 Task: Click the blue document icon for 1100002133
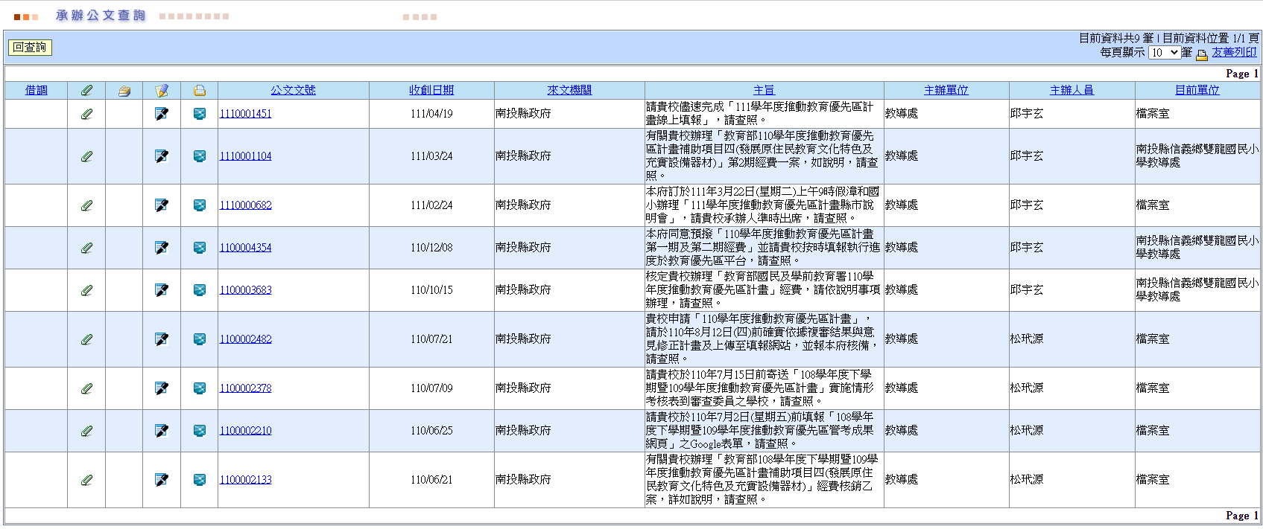200,480
